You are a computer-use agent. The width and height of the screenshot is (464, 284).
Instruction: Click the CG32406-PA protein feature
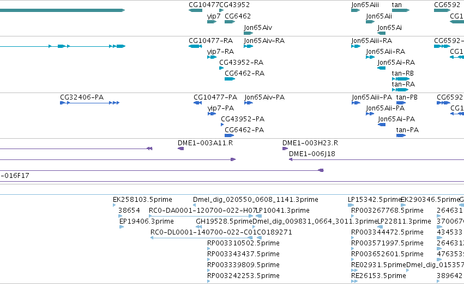click(x=89, y=103)
